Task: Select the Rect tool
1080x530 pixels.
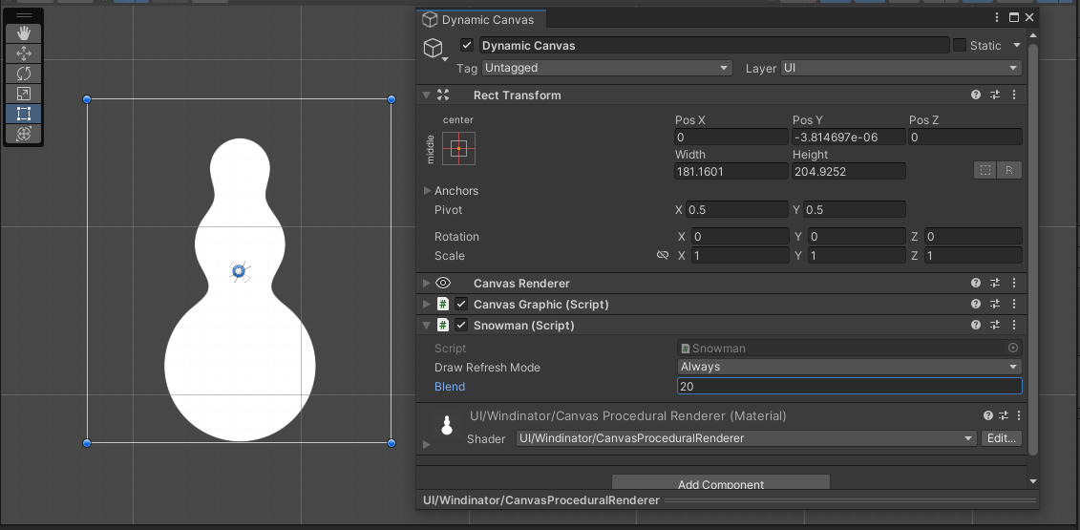Action: (24, 113)
